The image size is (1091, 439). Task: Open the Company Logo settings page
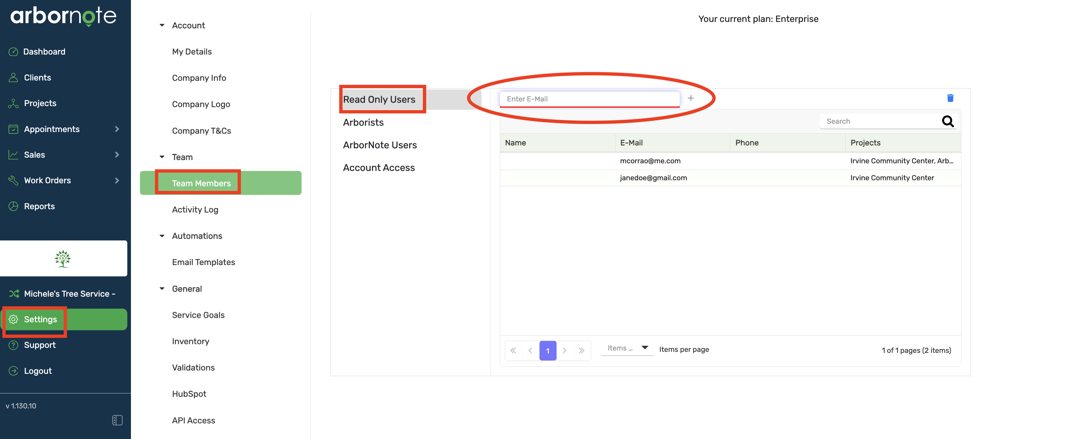(x=201, y=104)
